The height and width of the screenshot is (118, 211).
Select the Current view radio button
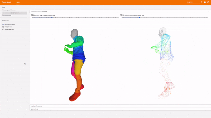(3, 27)
